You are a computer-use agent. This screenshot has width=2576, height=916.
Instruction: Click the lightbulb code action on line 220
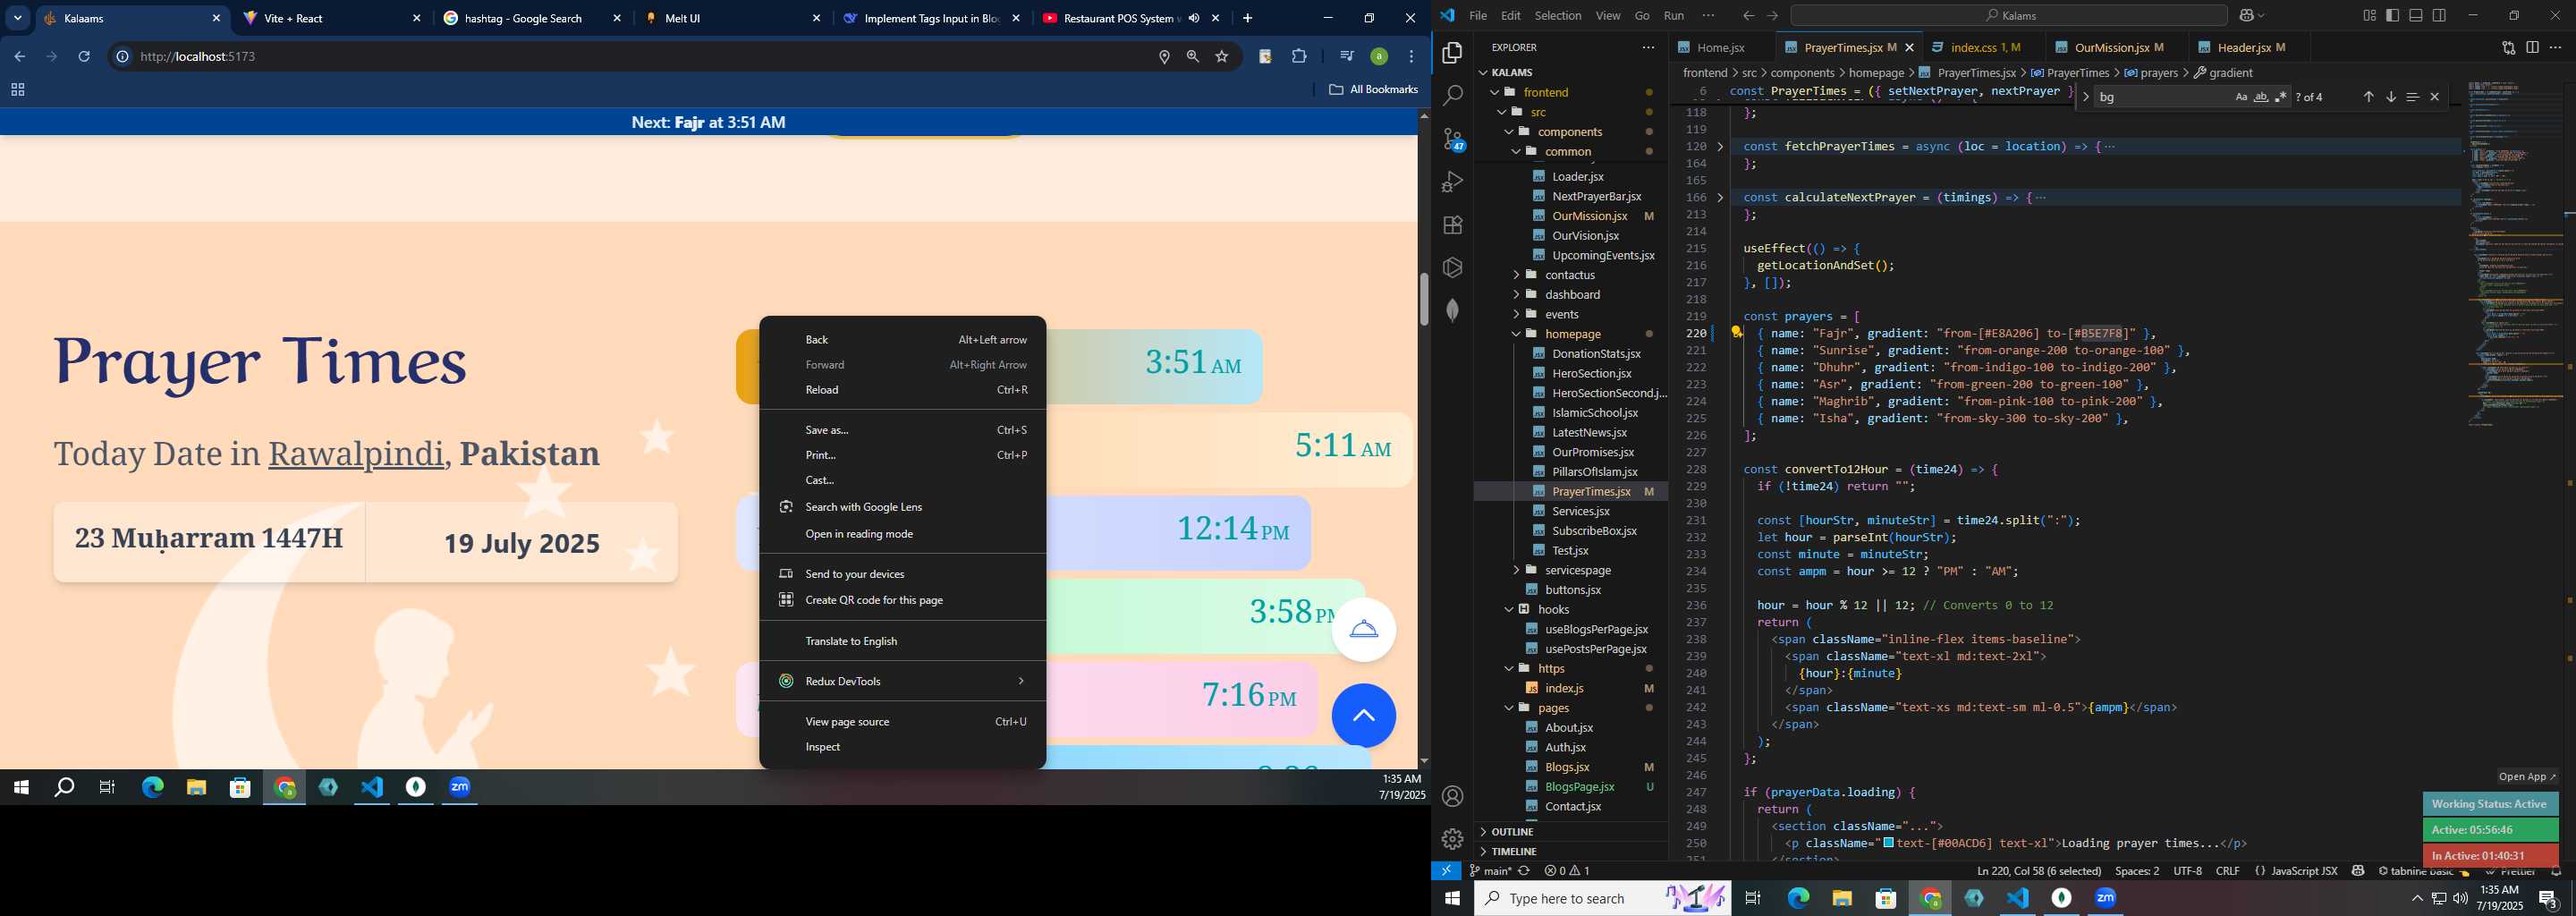click(x=1737, y=332)
